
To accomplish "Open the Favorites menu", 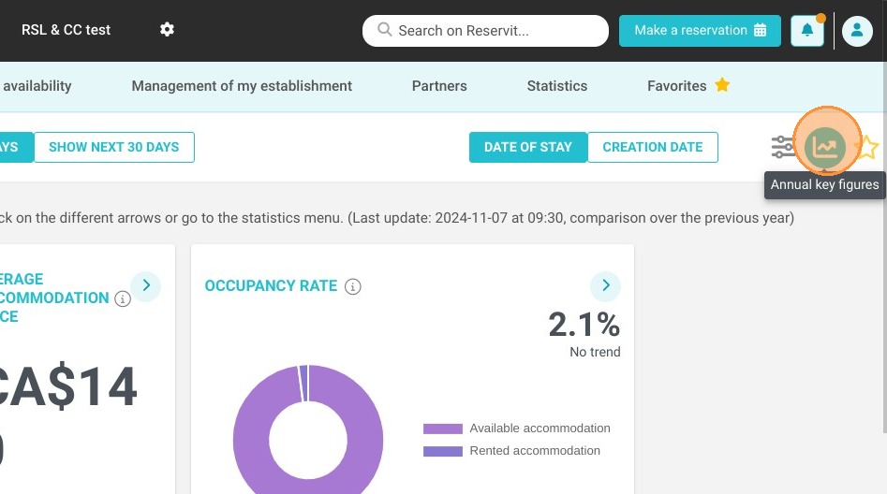I will (x=687, y=86).
